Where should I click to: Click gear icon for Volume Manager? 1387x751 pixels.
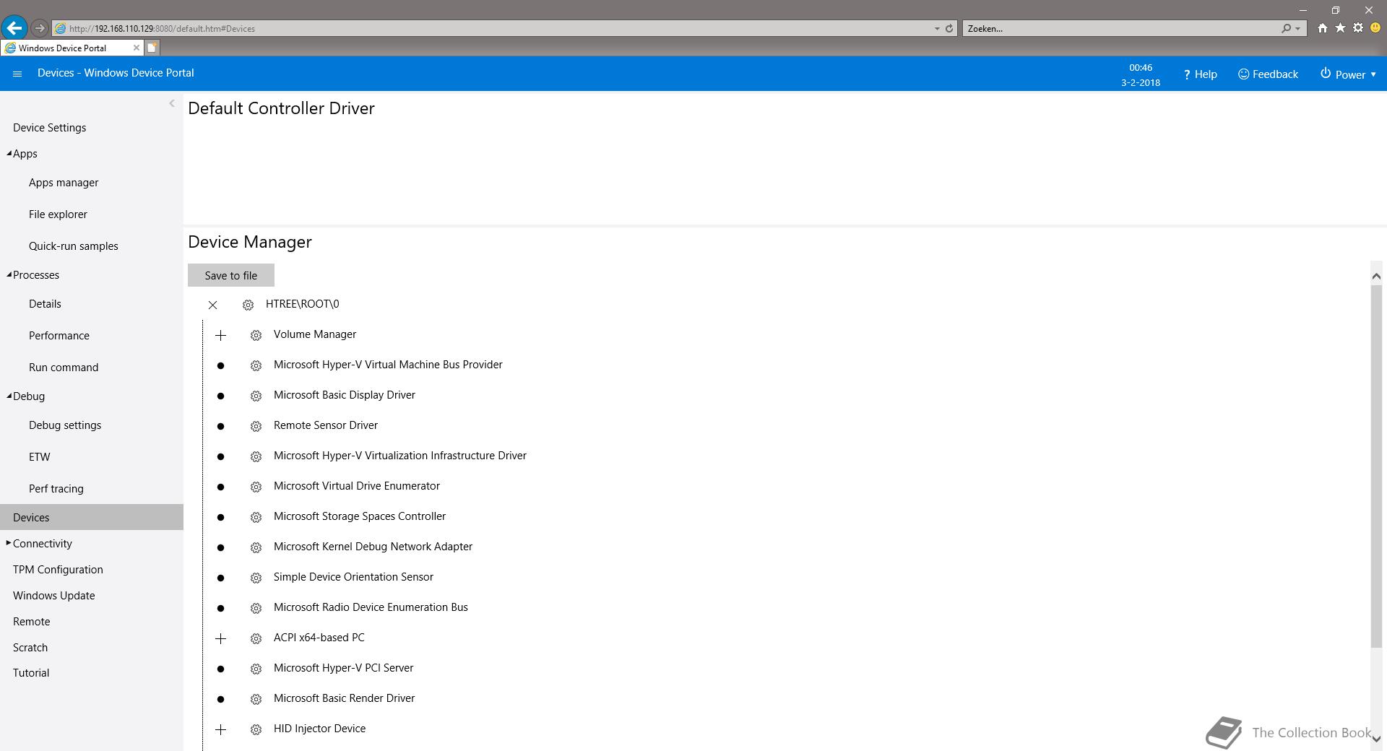256,335
